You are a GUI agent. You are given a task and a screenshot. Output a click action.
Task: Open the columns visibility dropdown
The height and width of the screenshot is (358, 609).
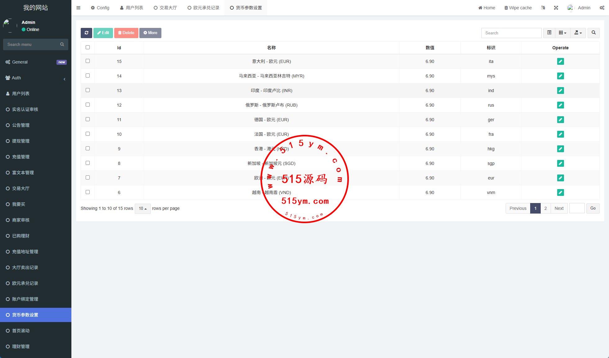coord(562,33)
